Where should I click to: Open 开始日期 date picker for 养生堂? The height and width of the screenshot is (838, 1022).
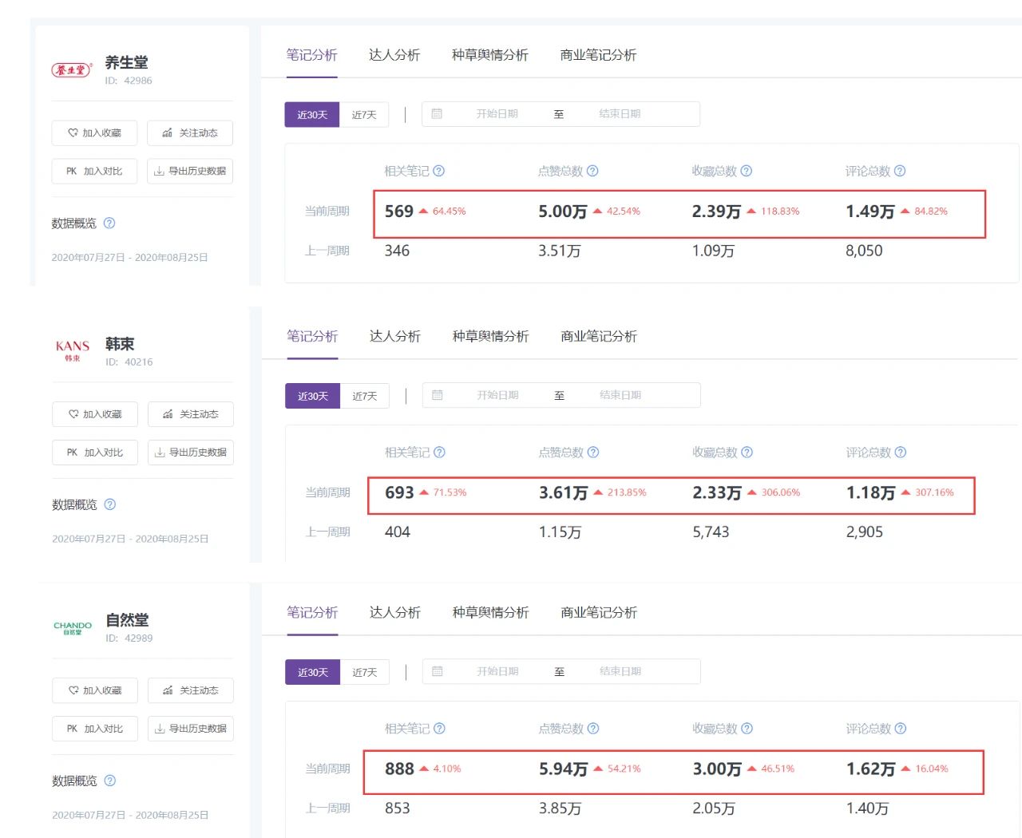497,114
